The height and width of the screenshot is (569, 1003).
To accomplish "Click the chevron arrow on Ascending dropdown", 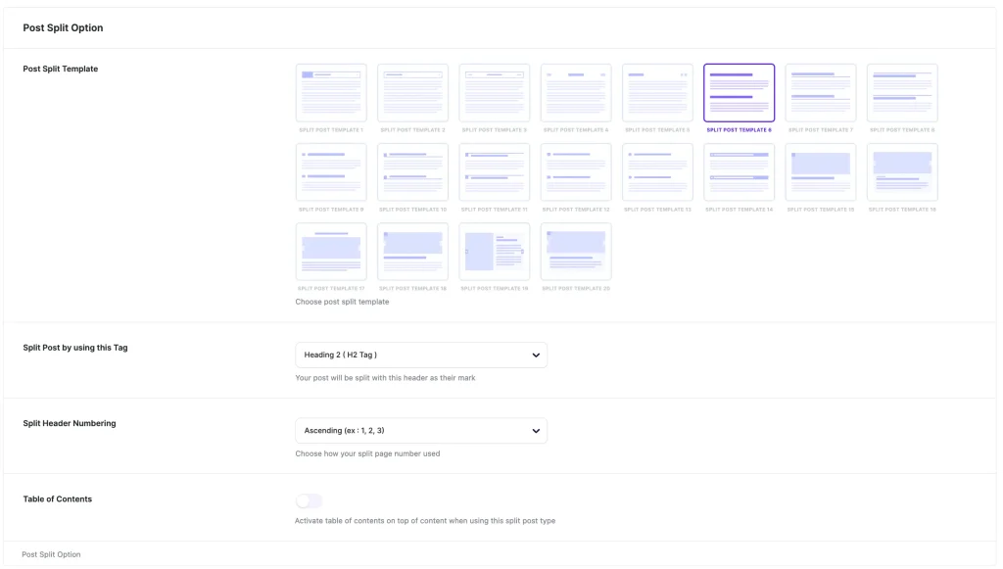I will pyautogui.click(x=536, y=431).
